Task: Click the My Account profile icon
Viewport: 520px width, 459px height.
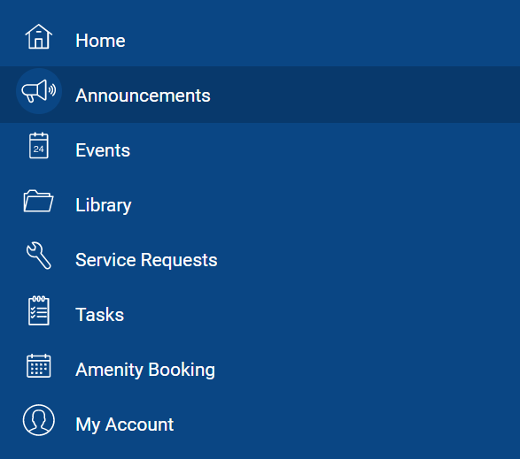Action: pos(39,420)
